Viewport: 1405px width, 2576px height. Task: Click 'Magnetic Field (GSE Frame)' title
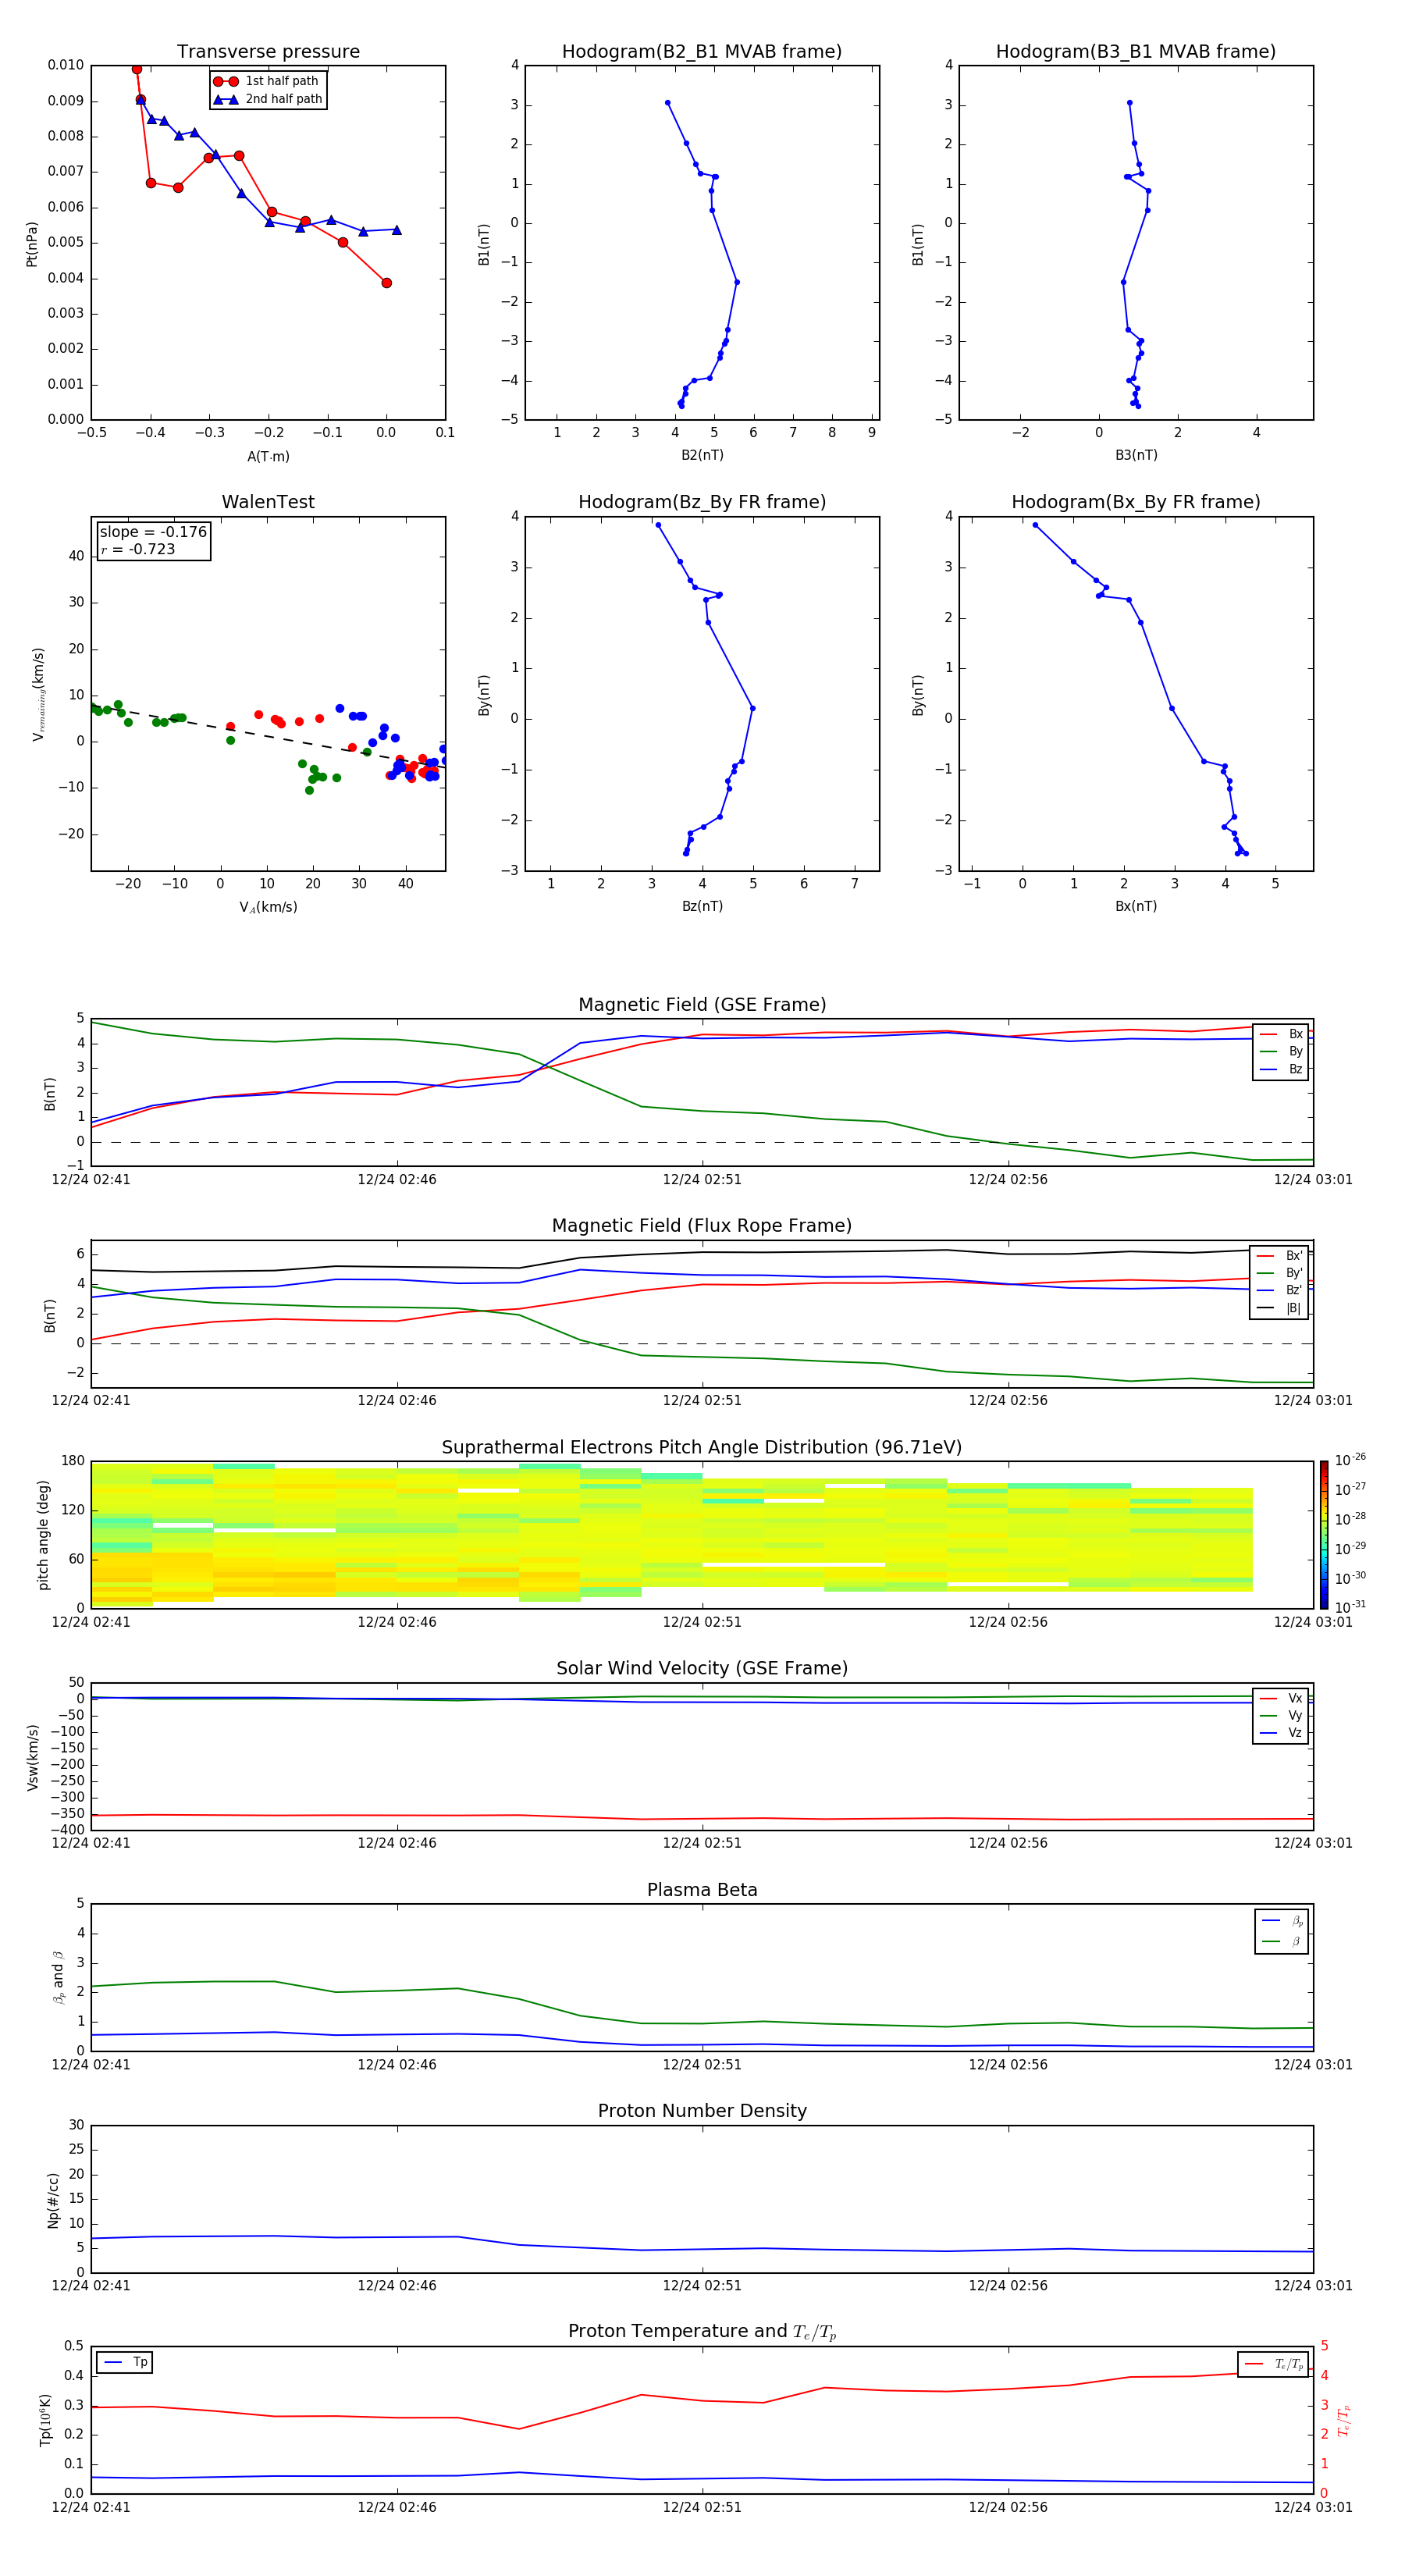[702, 1005]
